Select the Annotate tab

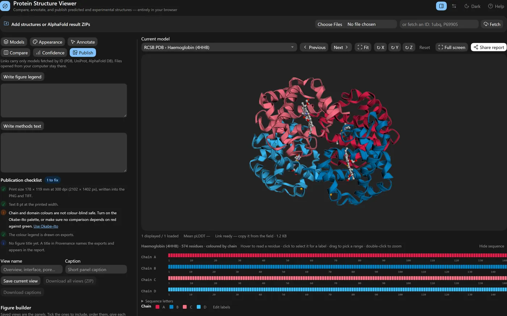[x=83, y=42]
